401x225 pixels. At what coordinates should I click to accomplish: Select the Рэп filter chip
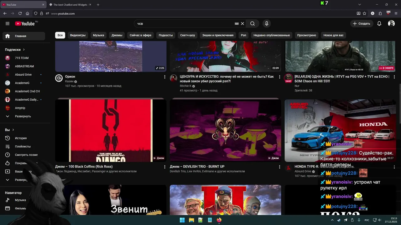[243, 35]
